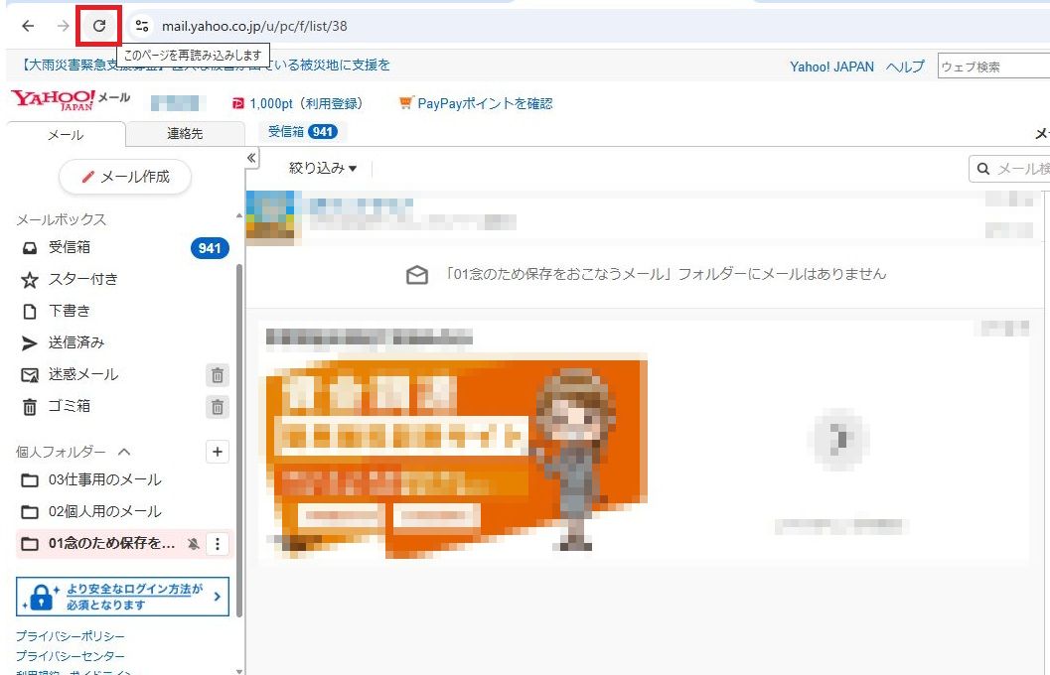1050x675 pixels.
Task: Add a new personal folder with plus button
Action: (x=218, y=452)
